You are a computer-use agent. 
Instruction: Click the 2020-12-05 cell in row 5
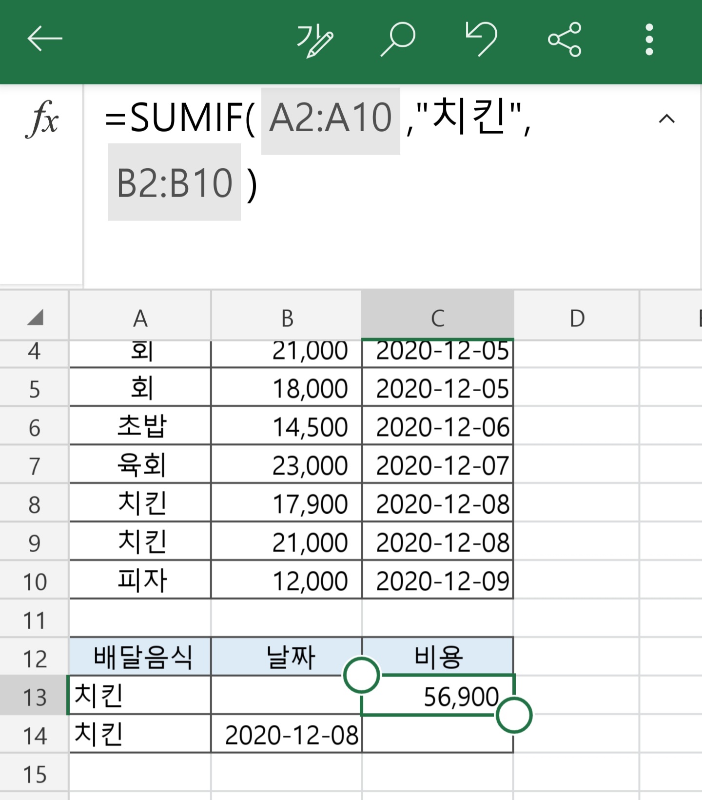pos(438,388)
